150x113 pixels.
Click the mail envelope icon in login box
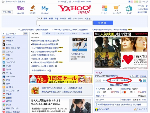coord(98,80)
